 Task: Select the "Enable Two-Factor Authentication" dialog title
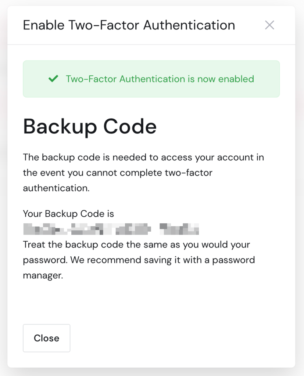tap(129, 25)
